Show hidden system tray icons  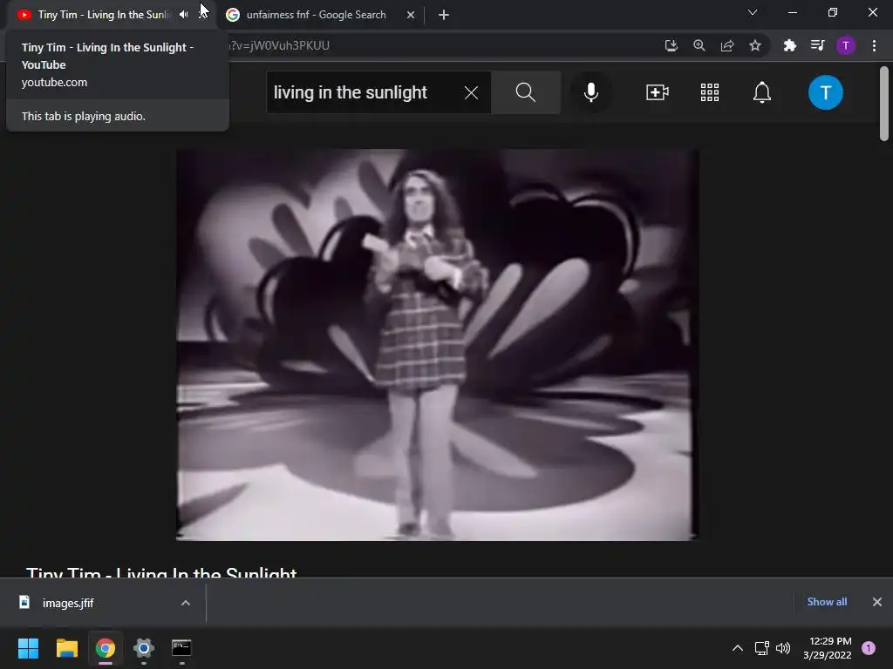pos(738,648)
